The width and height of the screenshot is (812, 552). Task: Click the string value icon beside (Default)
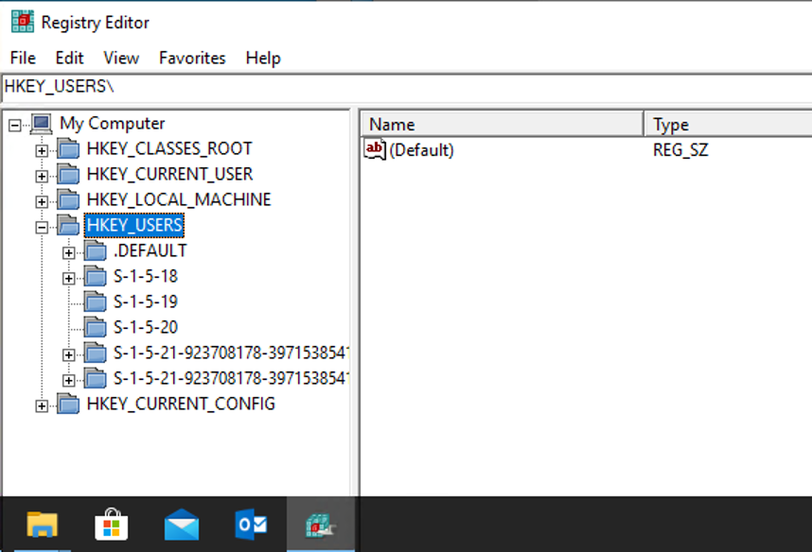(x=375, y=150)
